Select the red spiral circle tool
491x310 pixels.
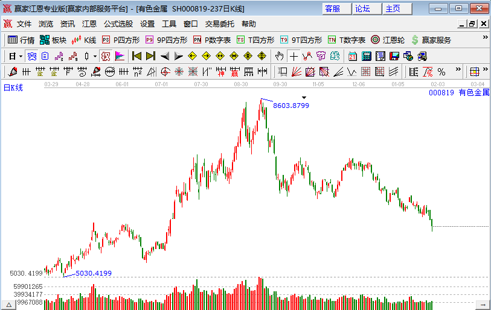pyautogui.click(x=165, y=72)
